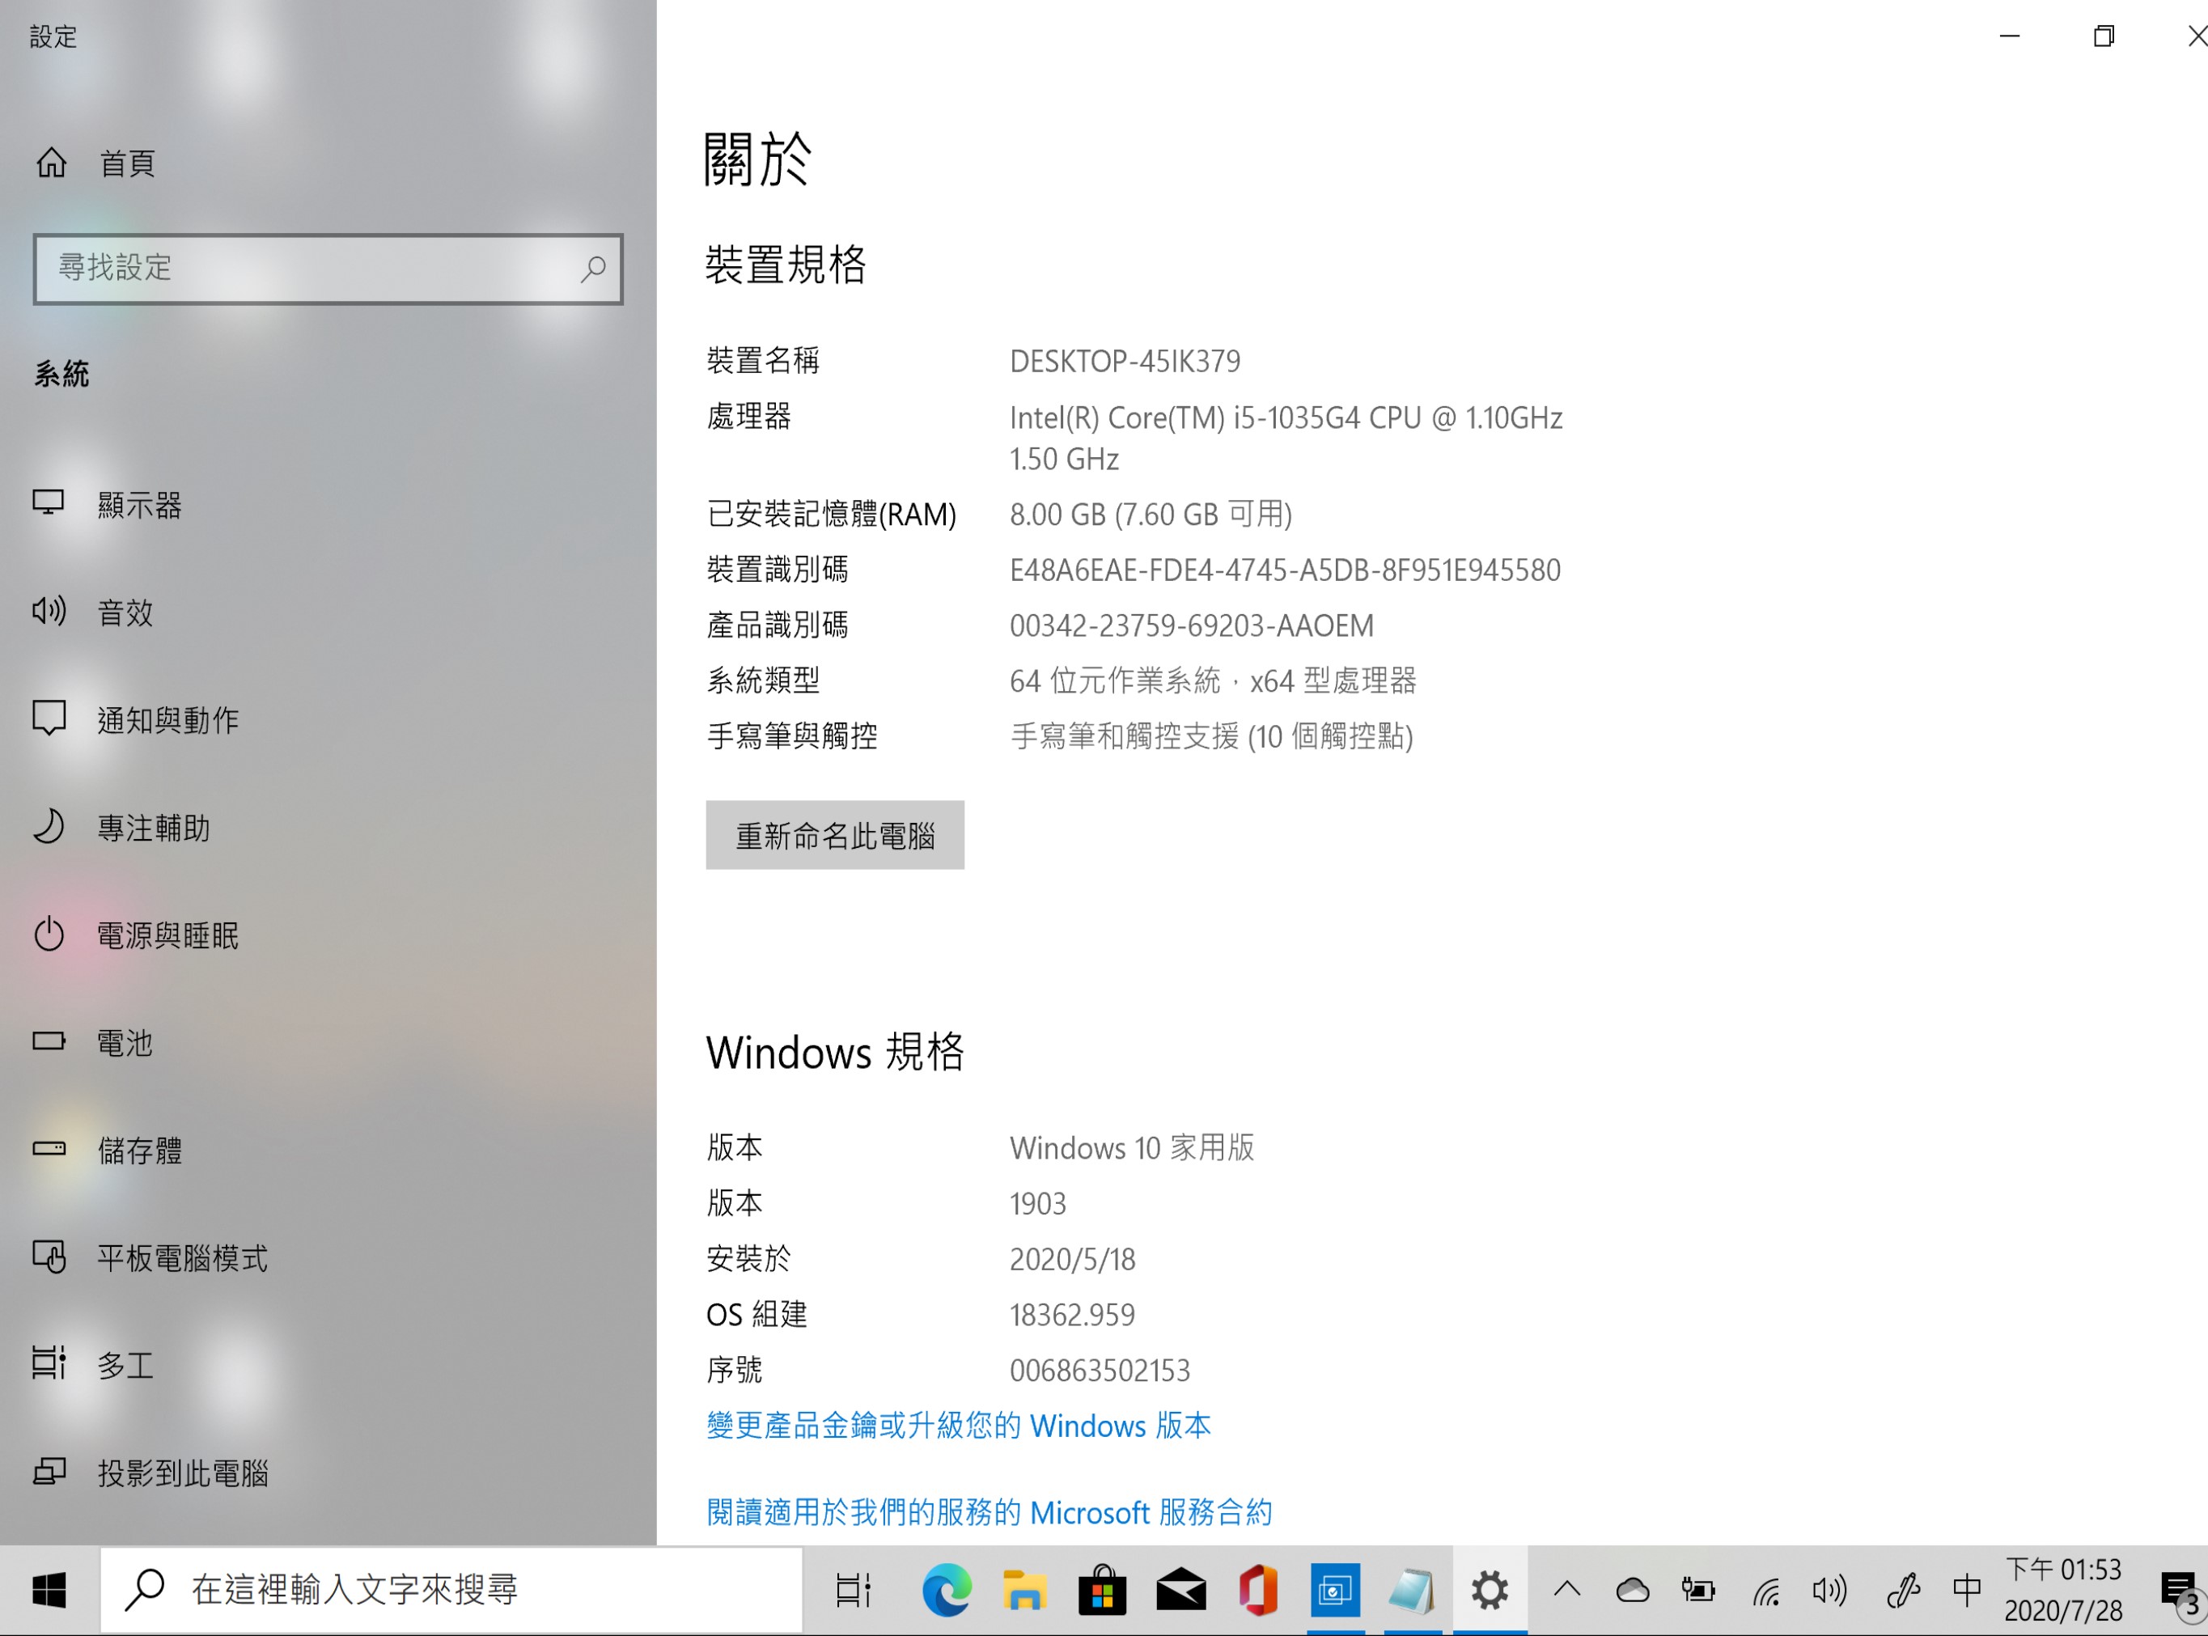Open 投影到此電腦 projecting icon
This screenshot has height=1636, width=2208.
click(49, 1472)
